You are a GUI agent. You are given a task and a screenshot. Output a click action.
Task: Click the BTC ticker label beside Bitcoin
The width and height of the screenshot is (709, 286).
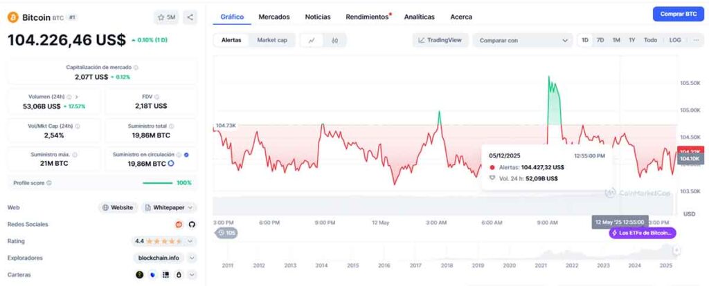tap(58, 17)
